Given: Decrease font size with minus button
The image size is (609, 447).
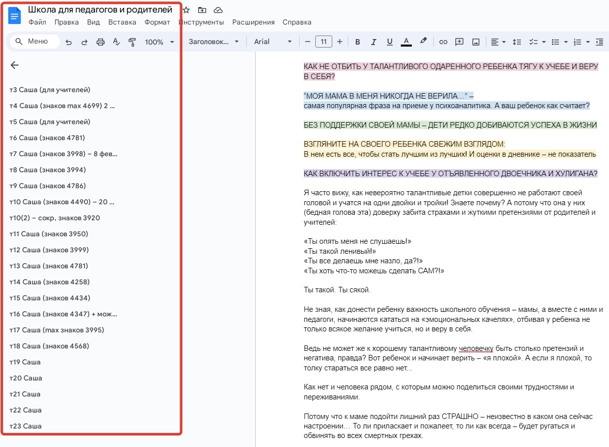Looking at the screenshot, I should [307, 42].
